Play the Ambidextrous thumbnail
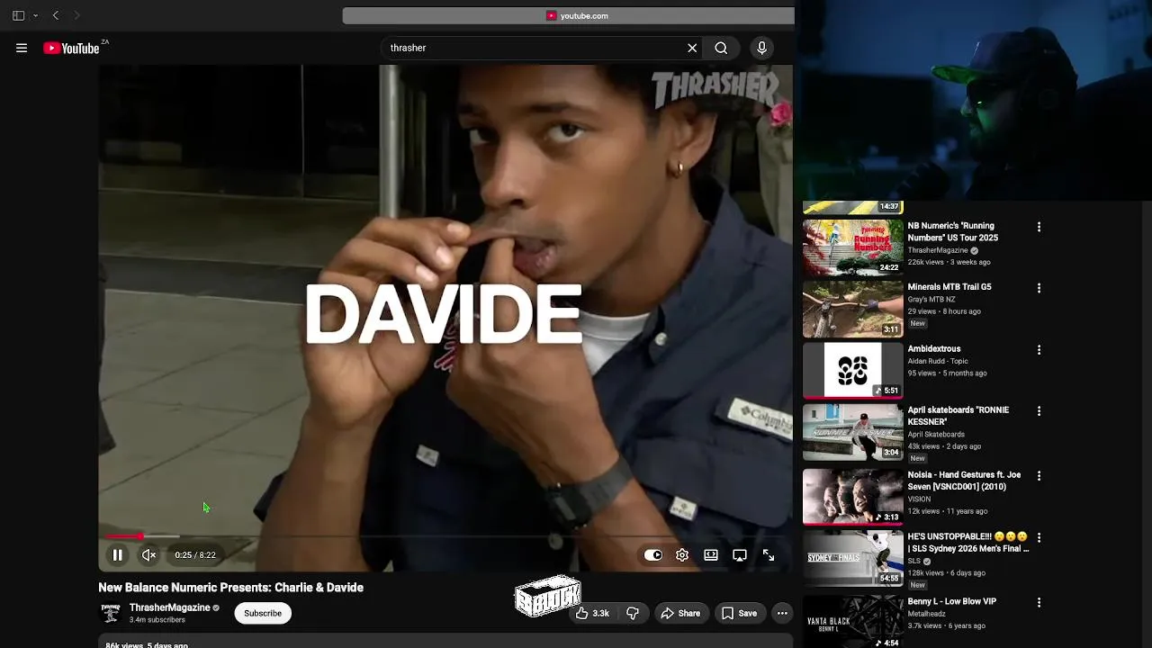 [x=852, y=370]
